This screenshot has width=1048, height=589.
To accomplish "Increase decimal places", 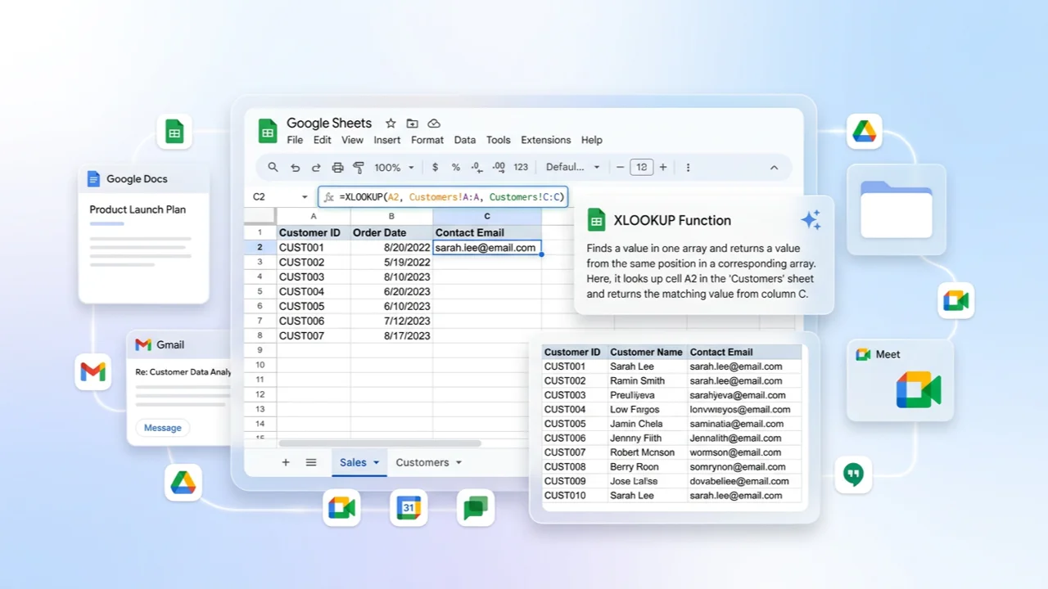I will point(498,167).
